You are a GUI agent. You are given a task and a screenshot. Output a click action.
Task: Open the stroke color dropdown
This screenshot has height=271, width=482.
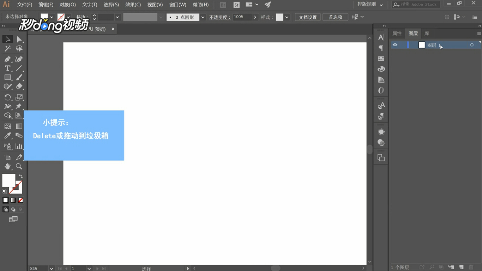coord(68,17)
